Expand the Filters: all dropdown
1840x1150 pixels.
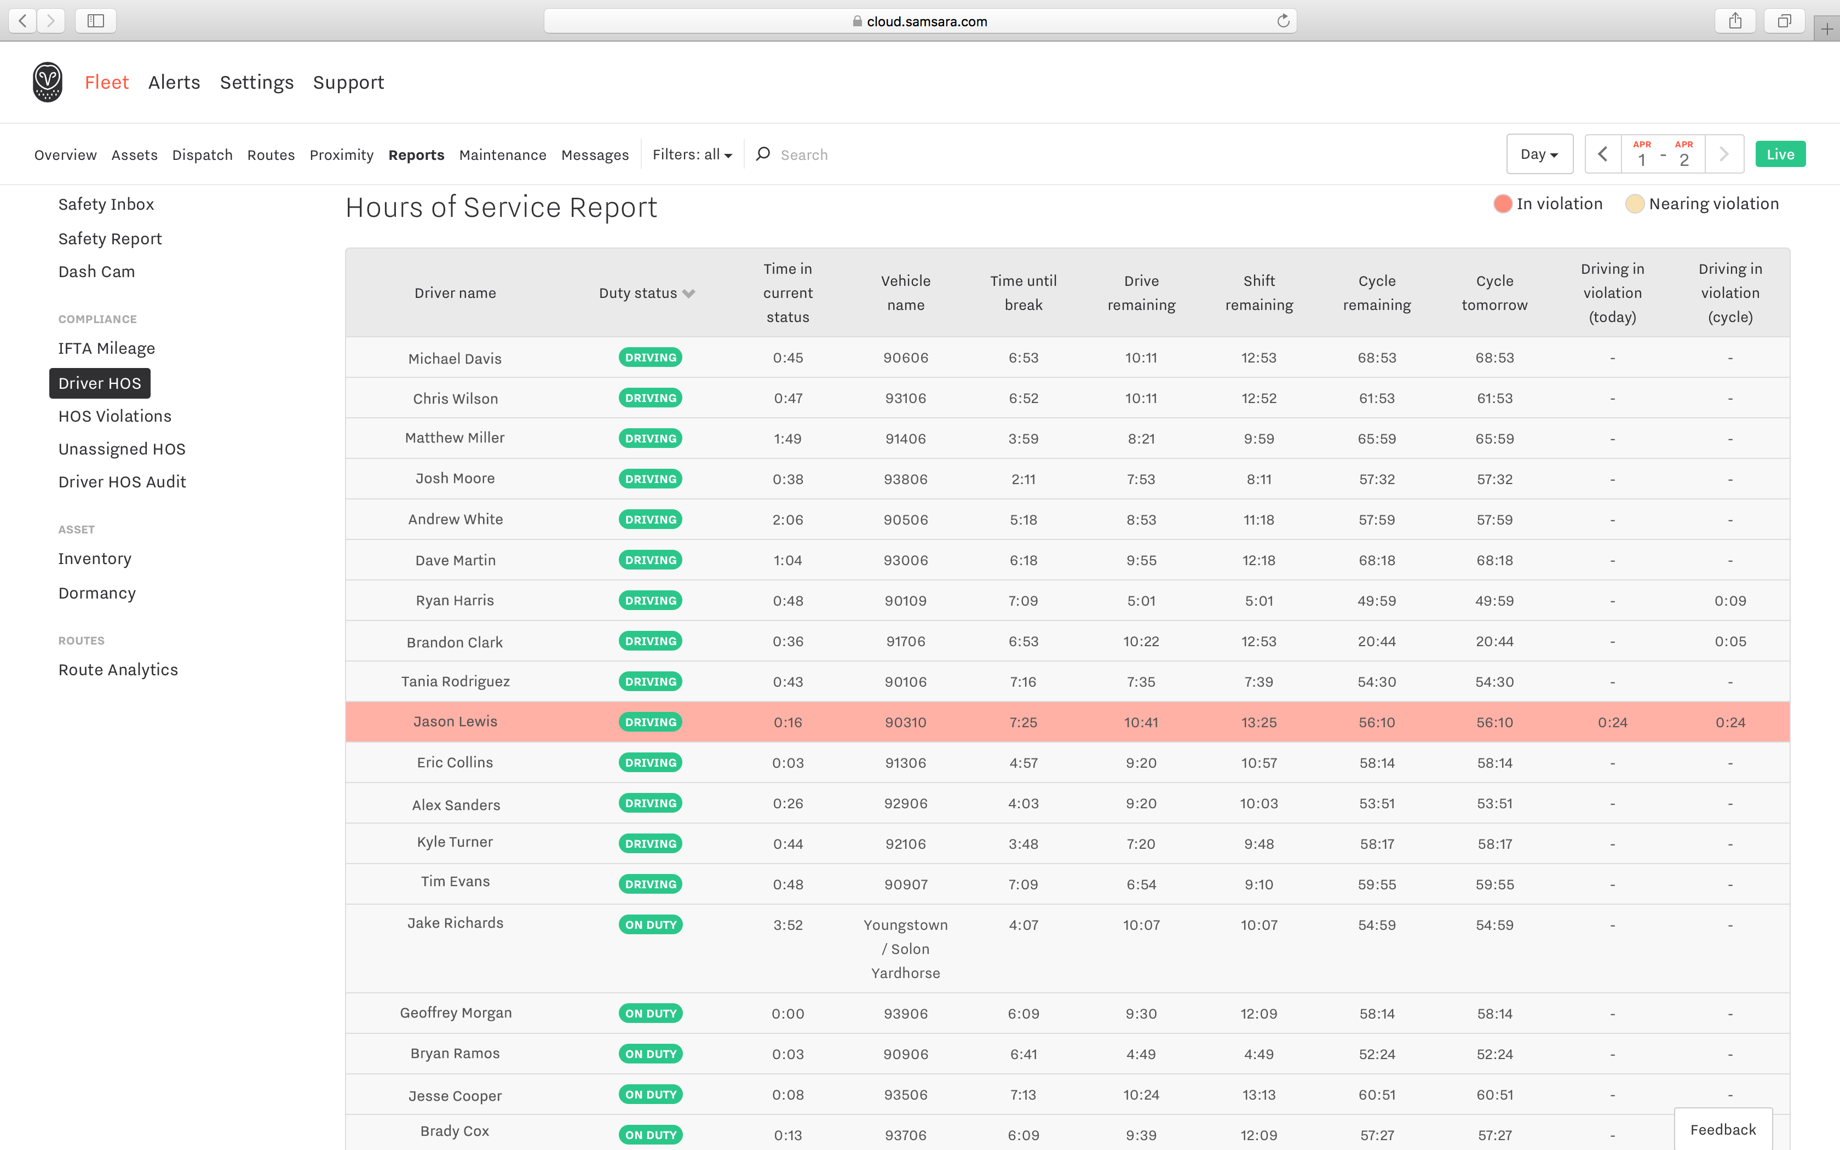pyautogui.click(x=692, y=154)
